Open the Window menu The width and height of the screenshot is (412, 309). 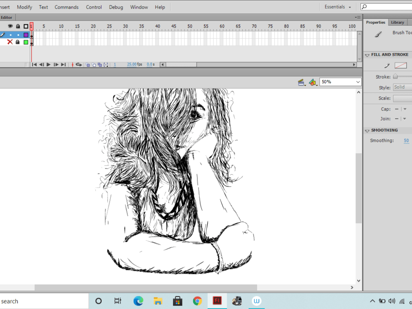[139, 7]
